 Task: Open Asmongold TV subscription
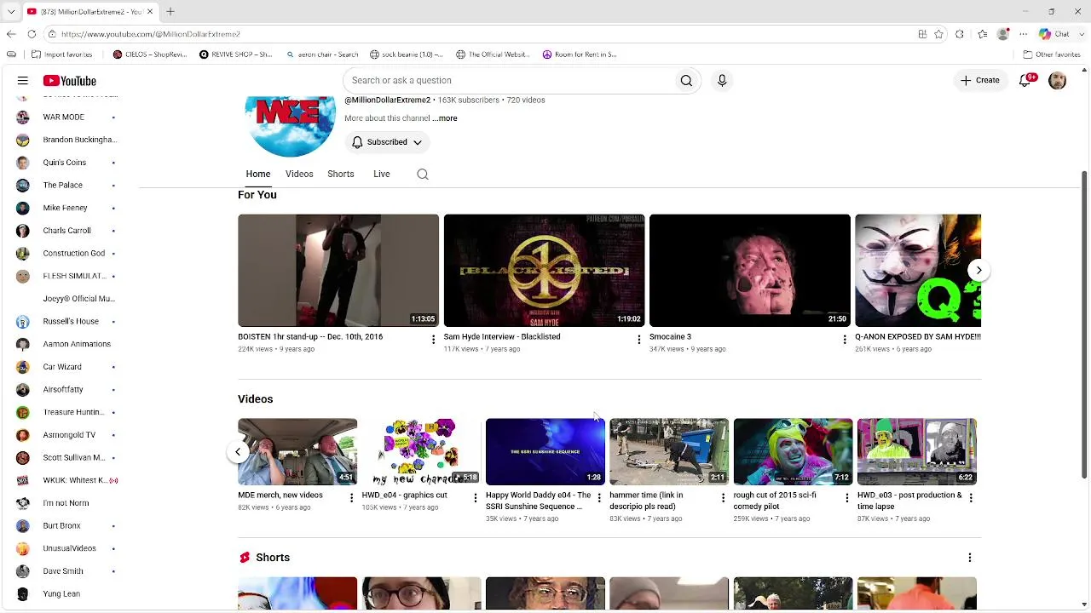click(x=64, y=435)
